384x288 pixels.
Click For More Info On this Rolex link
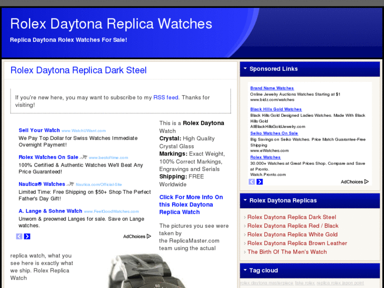(191, 205)
